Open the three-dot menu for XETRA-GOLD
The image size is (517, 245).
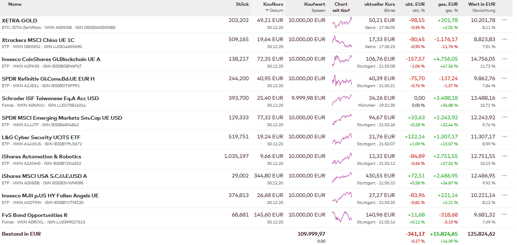[504, 20]
